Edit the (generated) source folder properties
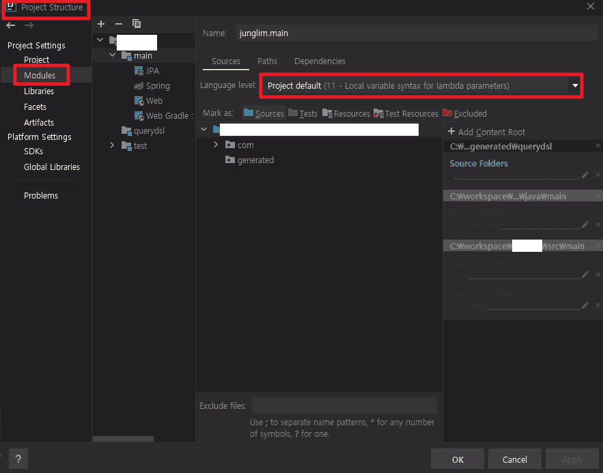Screen dimensions: 603x473 pos(585,225)
